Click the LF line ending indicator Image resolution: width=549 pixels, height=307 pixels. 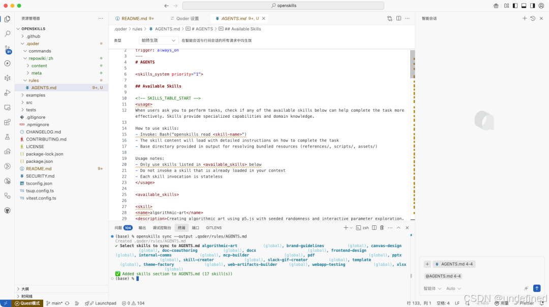[x=457, y=303]
